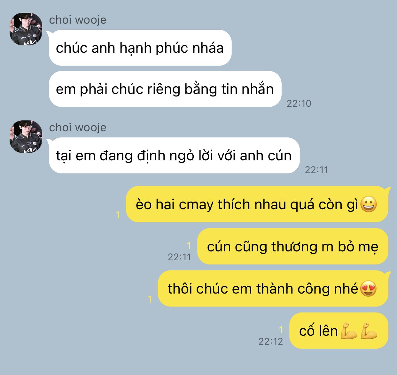Tap the message 'chúc anh hạnh phúc nháa'
Screen dimensions: 397x375
coord(140,48)
